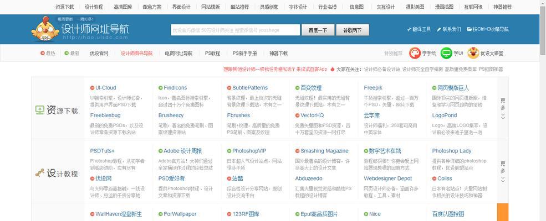Open the green 学UI monitor icon
Image resolution: width=546 pixels, height=221 pixels.
pos(446,54)
